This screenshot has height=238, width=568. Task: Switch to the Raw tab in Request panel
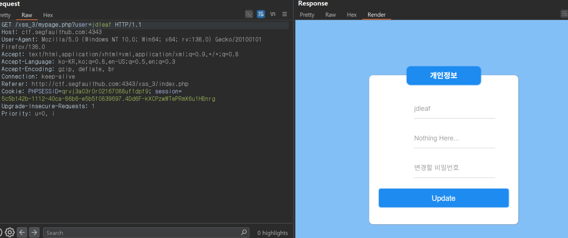27,15
